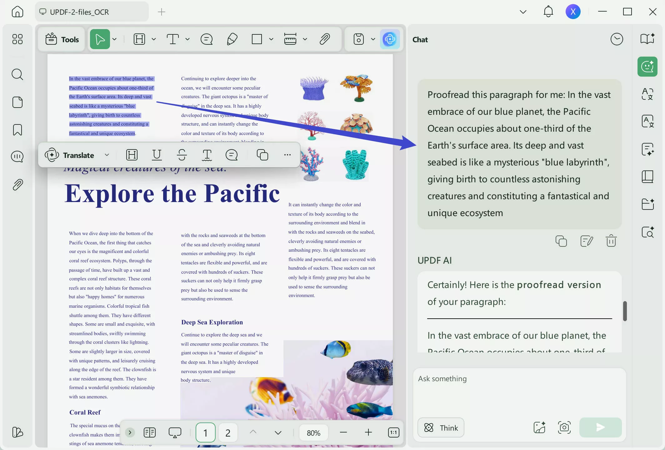Toggle the green AI chat sidebar icon
This screenshot has height=450, width=665.
coord(647,66)
